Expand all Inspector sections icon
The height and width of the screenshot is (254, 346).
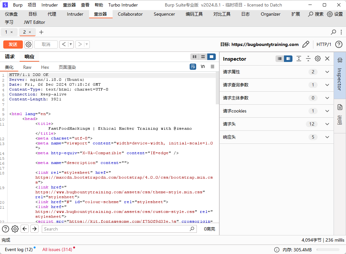point(299,59)
